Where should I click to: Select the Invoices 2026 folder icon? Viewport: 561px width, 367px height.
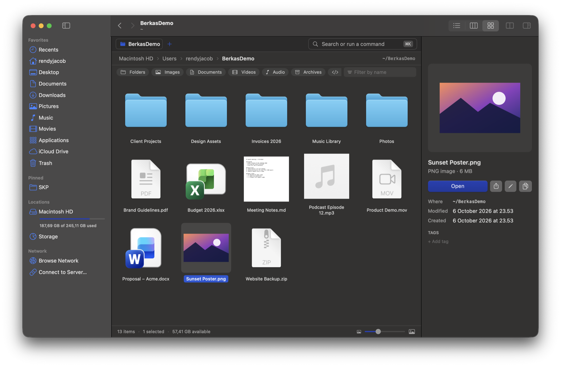tap(266, 111)
